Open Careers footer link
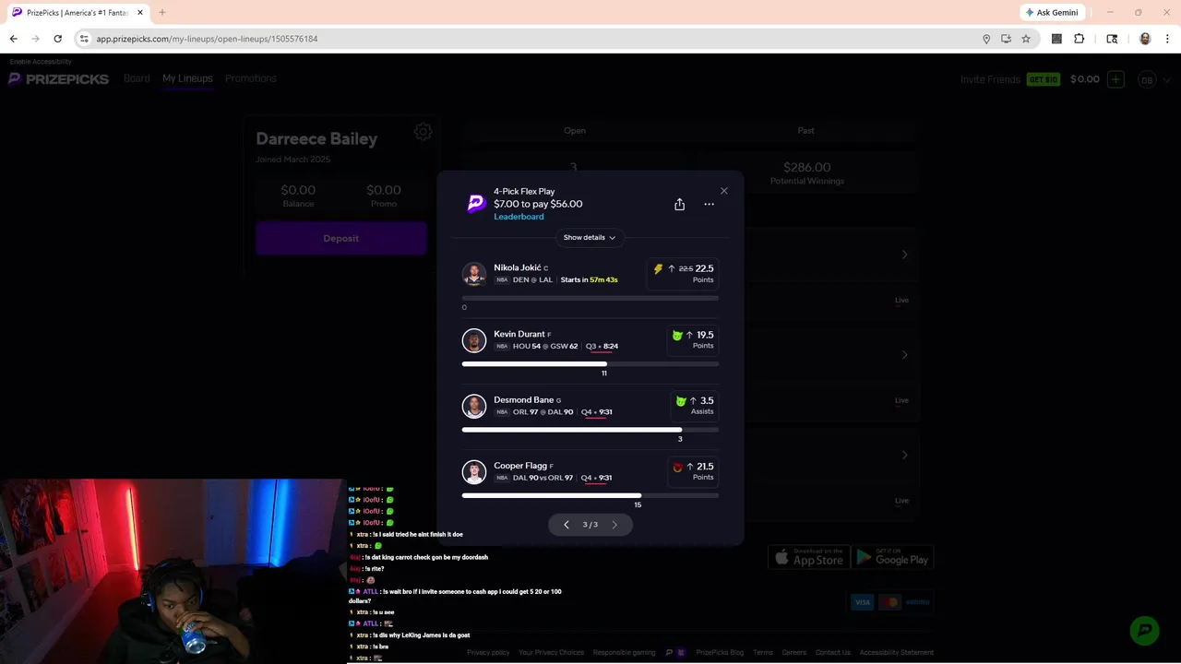The height and width of the screenshot is (664, 1181). click(x=794, y=652)
